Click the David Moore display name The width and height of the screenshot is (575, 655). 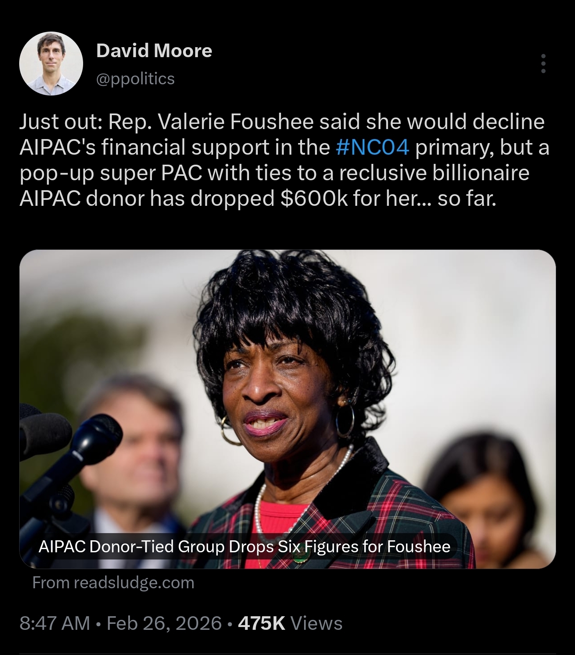coord(154,51)
